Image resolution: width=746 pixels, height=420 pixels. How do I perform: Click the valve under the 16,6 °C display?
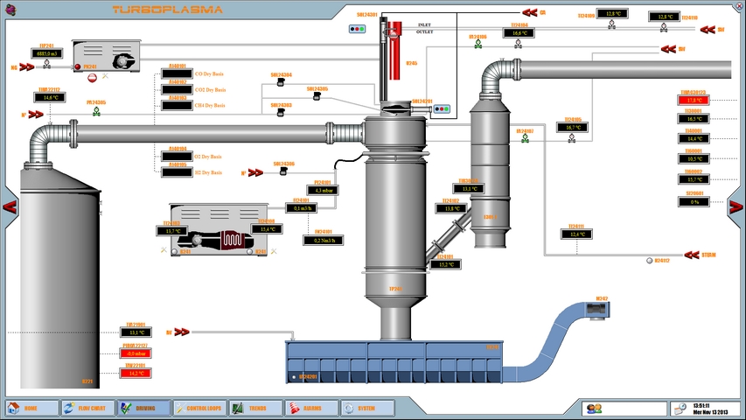pyautogui.click(x=518, y=44)
